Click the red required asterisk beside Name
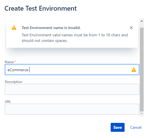 pyautogui.click(x=15, y=61)
